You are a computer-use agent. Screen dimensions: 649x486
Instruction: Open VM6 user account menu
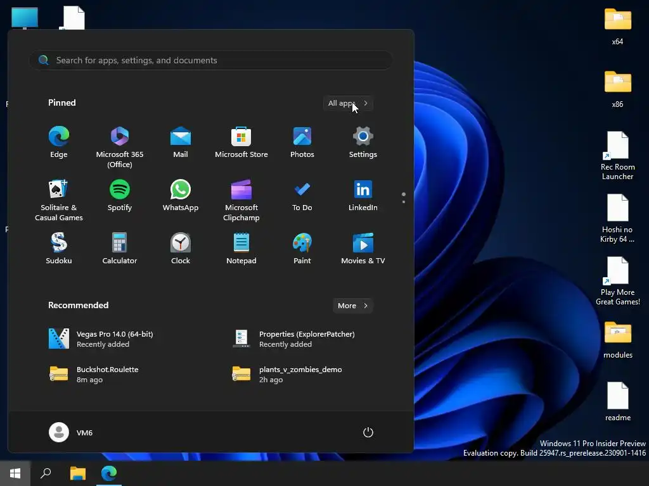(x=71, y=432)
